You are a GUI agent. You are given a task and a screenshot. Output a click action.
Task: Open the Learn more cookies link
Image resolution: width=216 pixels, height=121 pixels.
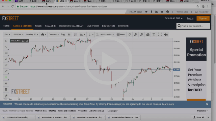pyautogui.click(x=168, y=104)
